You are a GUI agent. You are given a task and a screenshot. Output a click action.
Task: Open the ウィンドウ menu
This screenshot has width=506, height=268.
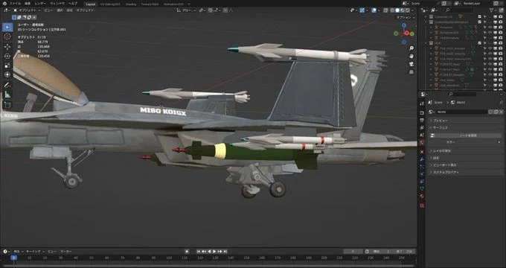[57, 3]
